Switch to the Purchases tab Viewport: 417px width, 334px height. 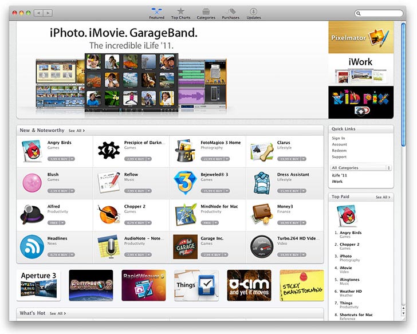click(x=231, y=13)
